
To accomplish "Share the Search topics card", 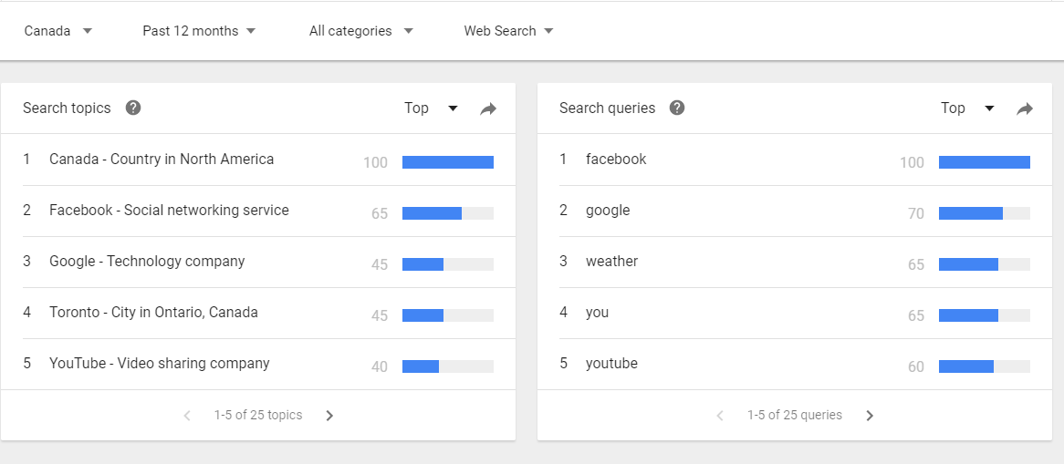I will click(x=488, y=108).
